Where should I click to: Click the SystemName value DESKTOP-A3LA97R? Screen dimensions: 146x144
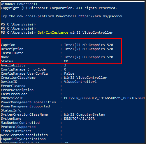[x=79, y=119]
